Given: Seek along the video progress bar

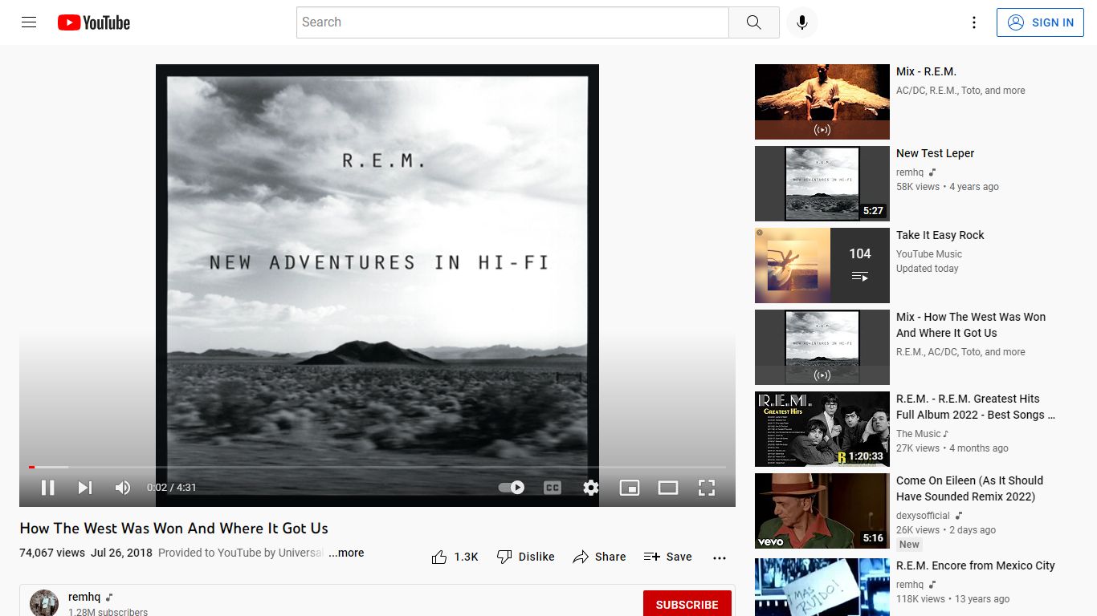Looking at the screenshot, I should [x=377, y=467].
